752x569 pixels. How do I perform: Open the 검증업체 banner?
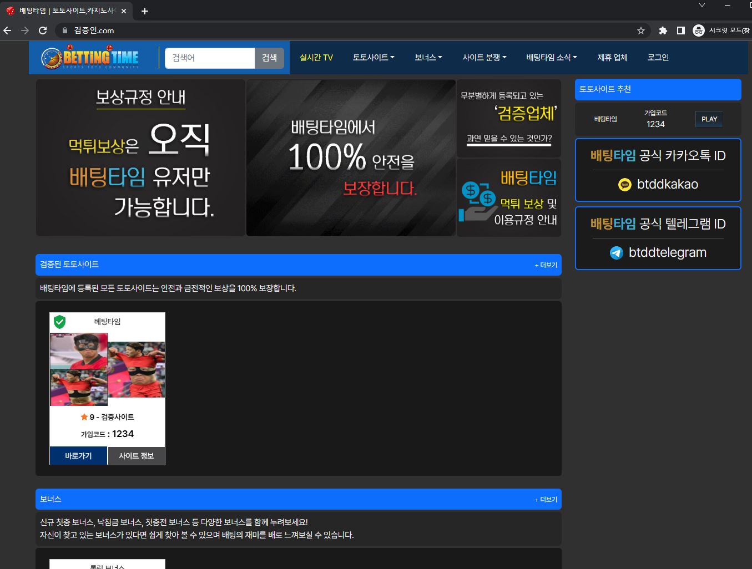pos(509,118)
